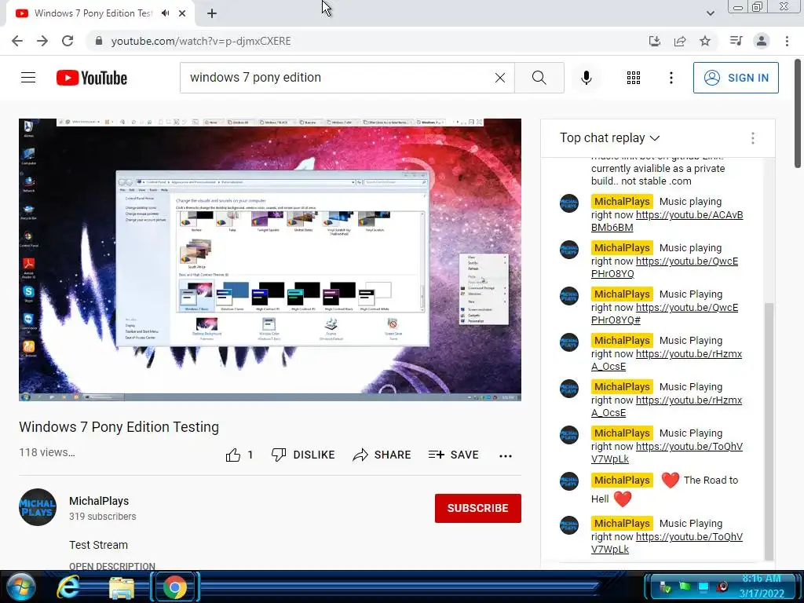Click the SHARE button
This screenshot has height=603, width=804.
point(382,455)
